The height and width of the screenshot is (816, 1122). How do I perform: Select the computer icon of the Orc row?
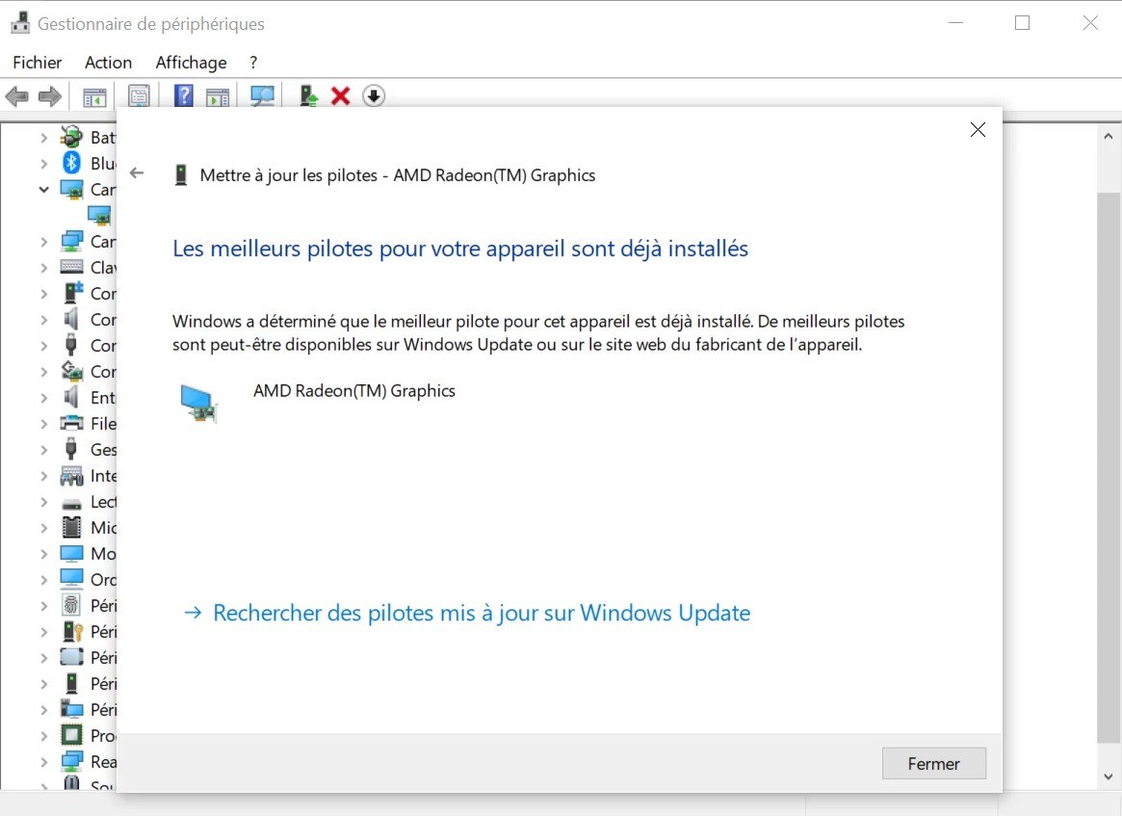point(71,578)
